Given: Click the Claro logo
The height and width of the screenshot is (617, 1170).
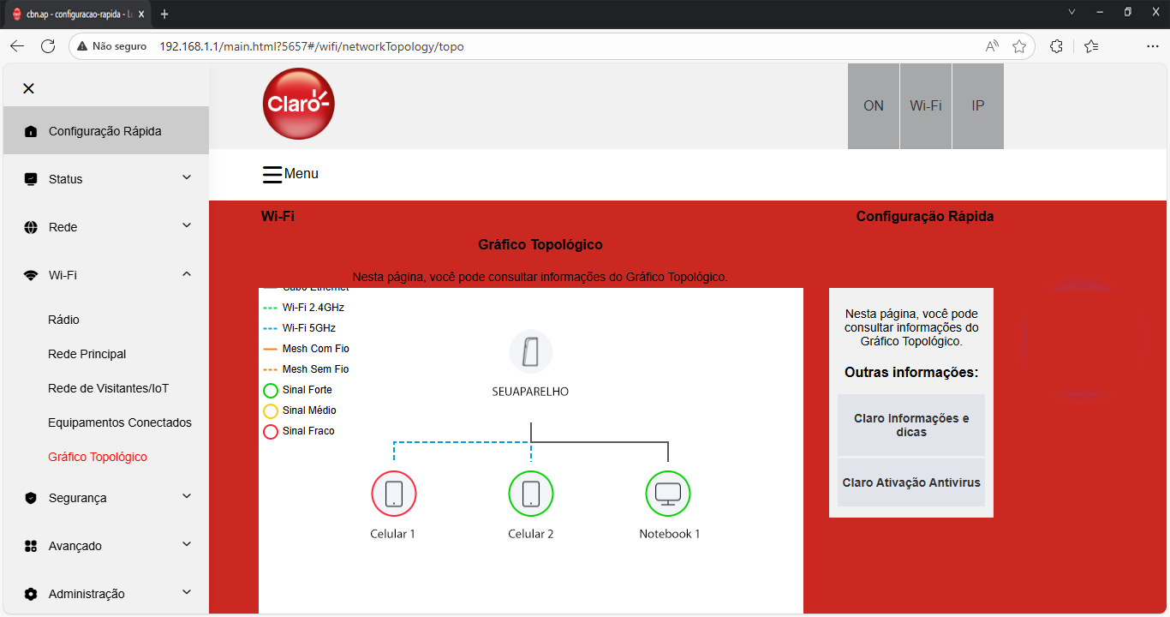Looking at the screenshot, I should [298, 104].
